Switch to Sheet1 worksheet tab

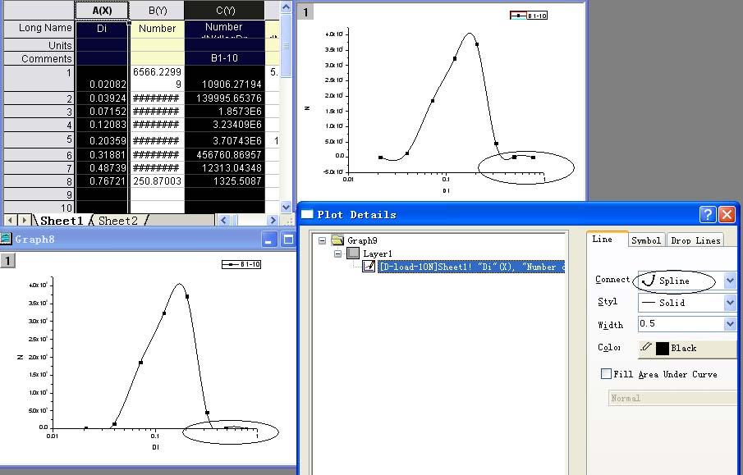pos(62,220)
